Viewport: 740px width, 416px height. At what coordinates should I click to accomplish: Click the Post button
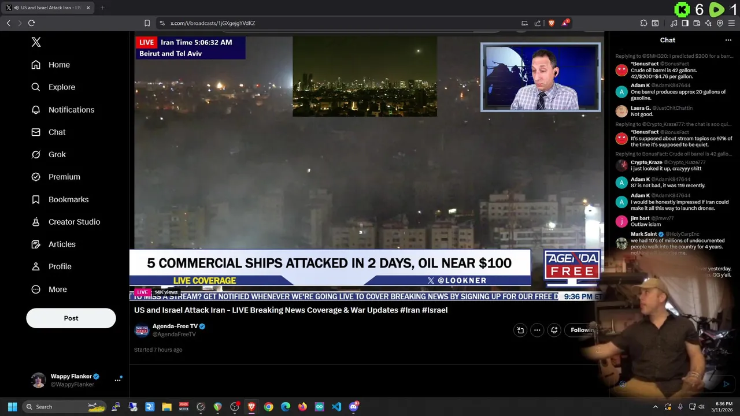point(71,318)
